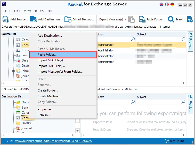The height and width of the screenshot is (145, 195).
Task: Click the Add Source database icon
Action: (x=6, y=19)
